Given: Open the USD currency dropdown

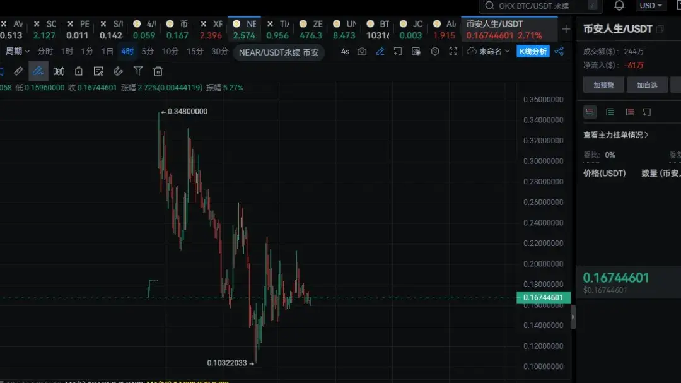Looking at the screenshot, I should (649, 6).
